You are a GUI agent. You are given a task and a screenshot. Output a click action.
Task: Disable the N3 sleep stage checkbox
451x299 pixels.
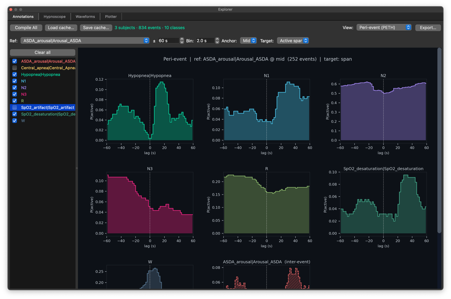15,94
